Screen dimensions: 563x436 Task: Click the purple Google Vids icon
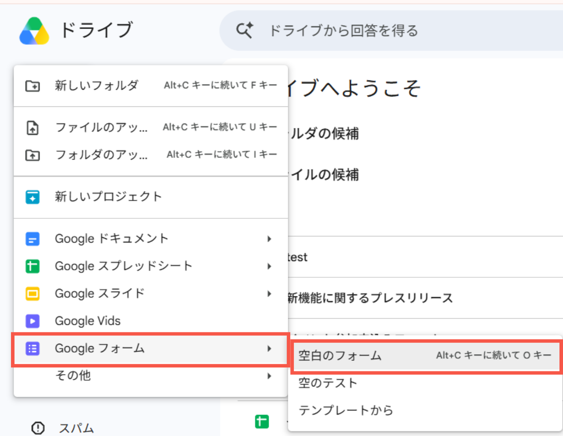[x=33, y=321]
